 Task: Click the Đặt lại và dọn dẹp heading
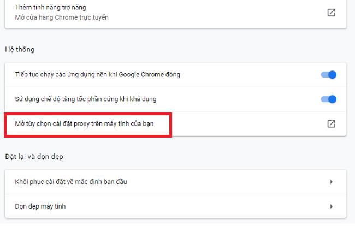[x=34, y=156]
